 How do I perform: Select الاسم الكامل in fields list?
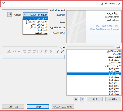(94, 51)
